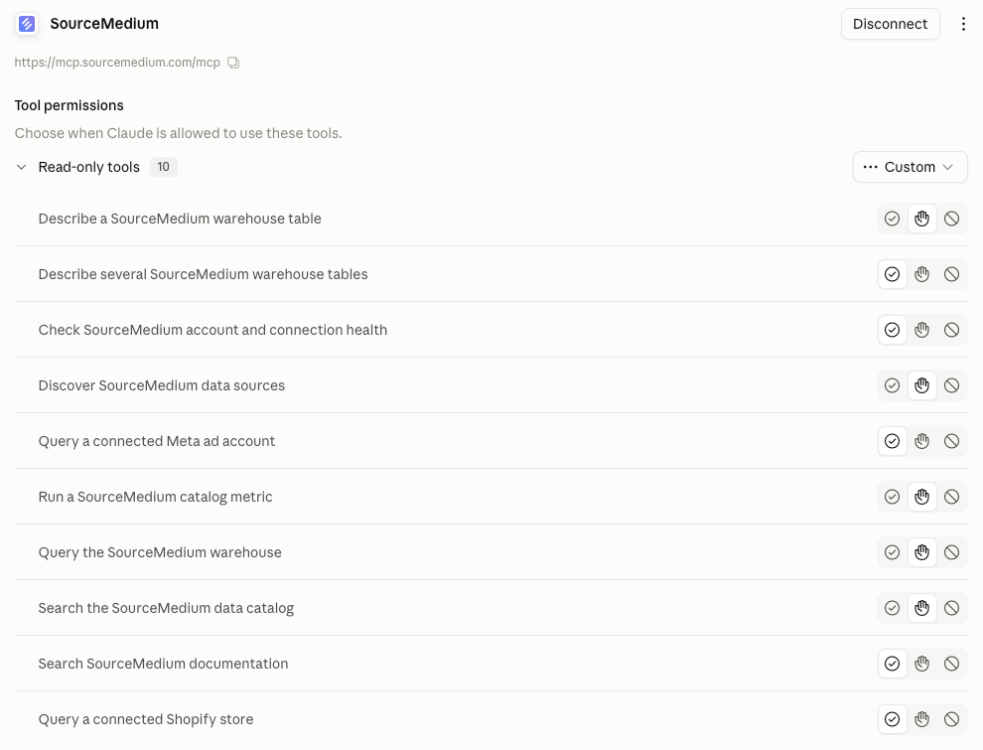
Task: Require approval for Discover SourceMedium data sources
Action: [x=921, y=385]
